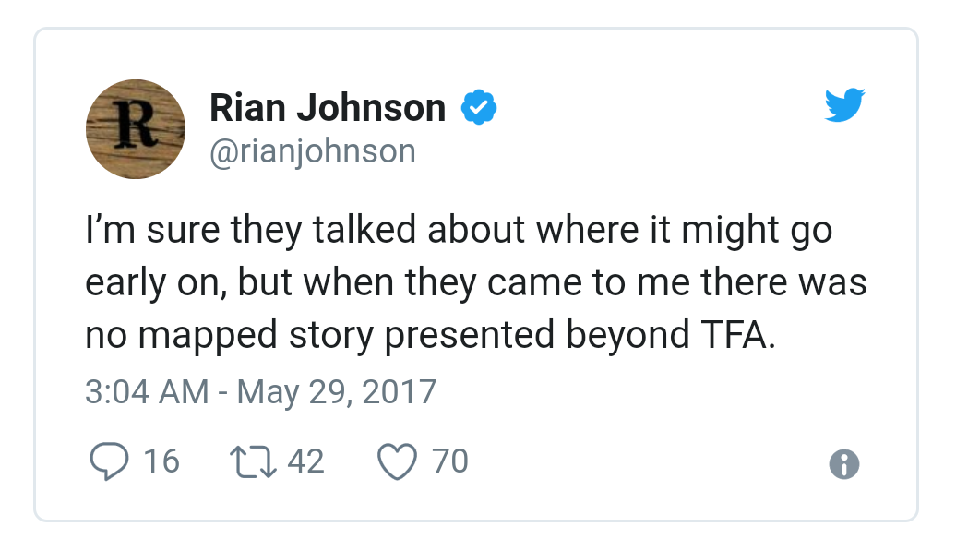The image size is (956, 551).
Task: Click "there was" ending the second line
Action: pyautogui.click(x=783, y=282)
